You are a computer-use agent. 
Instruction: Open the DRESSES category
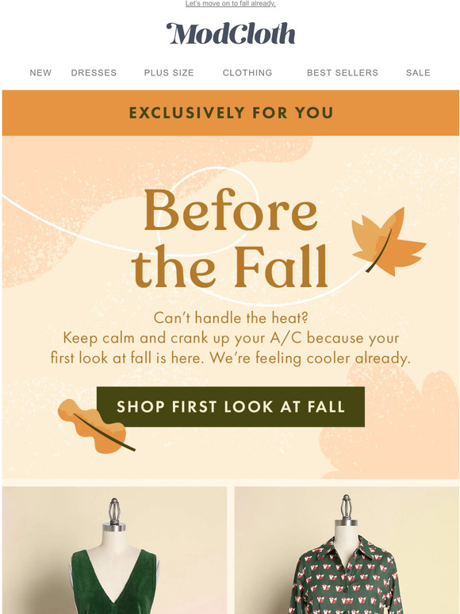pyautogui.click(x=94, y=73)
